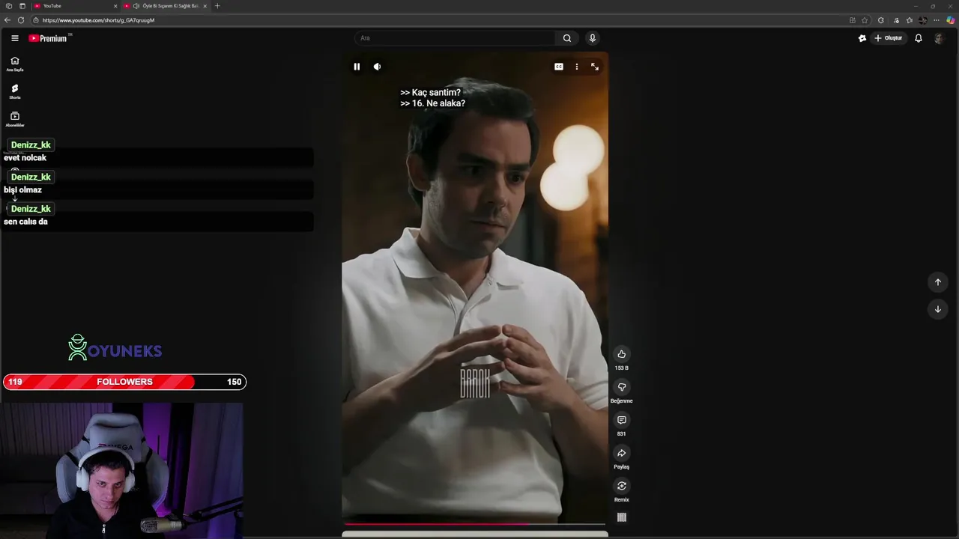Click the "evet nolcak" chat message
The height and width of the screenshot is (539, 959).
point(25,158)
